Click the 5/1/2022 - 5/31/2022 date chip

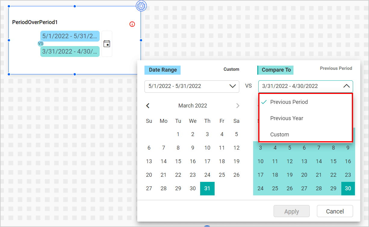point(70,36)
